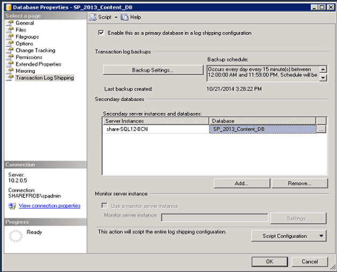The image size is (337, 272).
Task: Click the monitor instance Settings button
Action: point(298,219)
